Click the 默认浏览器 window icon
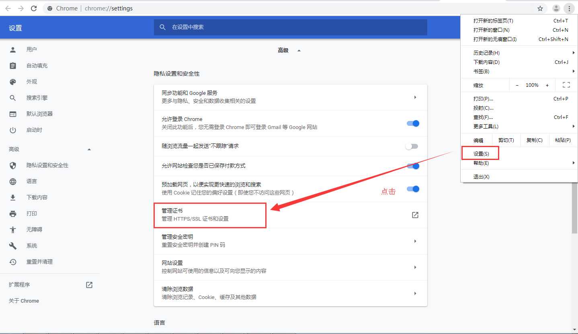The width and height of the screenshot is (578, 334). coord(13,114)
